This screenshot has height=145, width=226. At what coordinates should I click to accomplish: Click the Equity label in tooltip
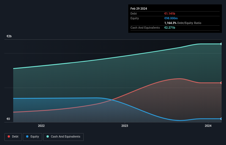tap(135, 18)
